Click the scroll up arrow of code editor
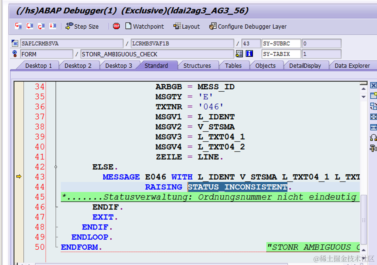Screen dimensions: 377x265 pyautogui.click(x=364, y=89)
